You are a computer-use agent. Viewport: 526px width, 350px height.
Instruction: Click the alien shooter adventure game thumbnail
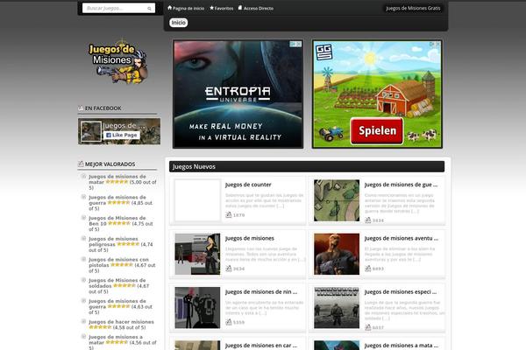point(337,254)
